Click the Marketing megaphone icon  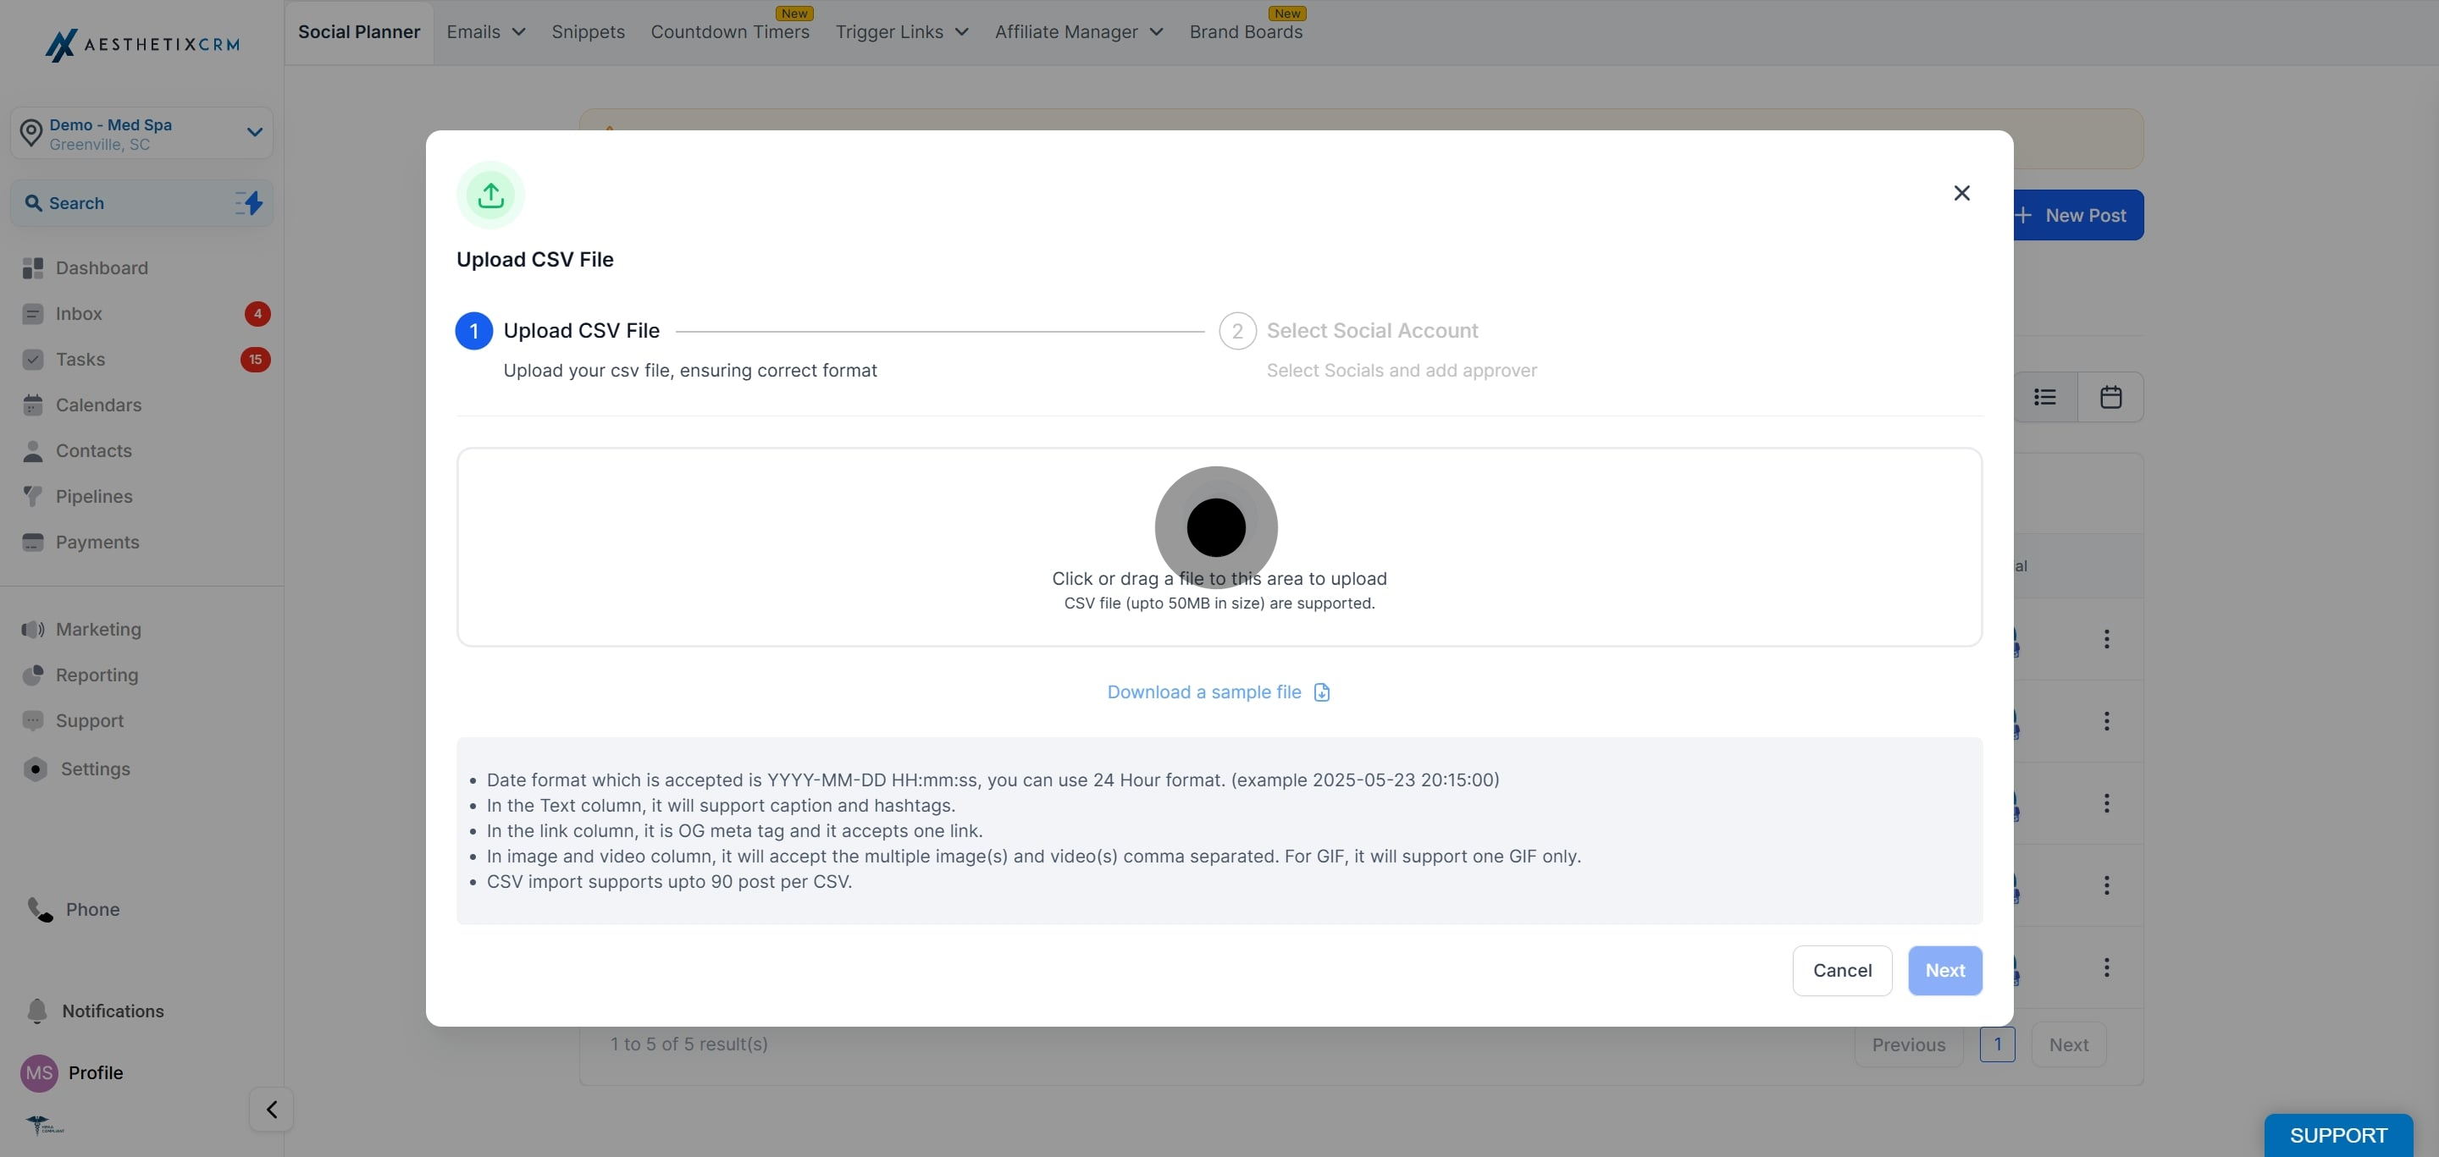(x=33, y=629)
